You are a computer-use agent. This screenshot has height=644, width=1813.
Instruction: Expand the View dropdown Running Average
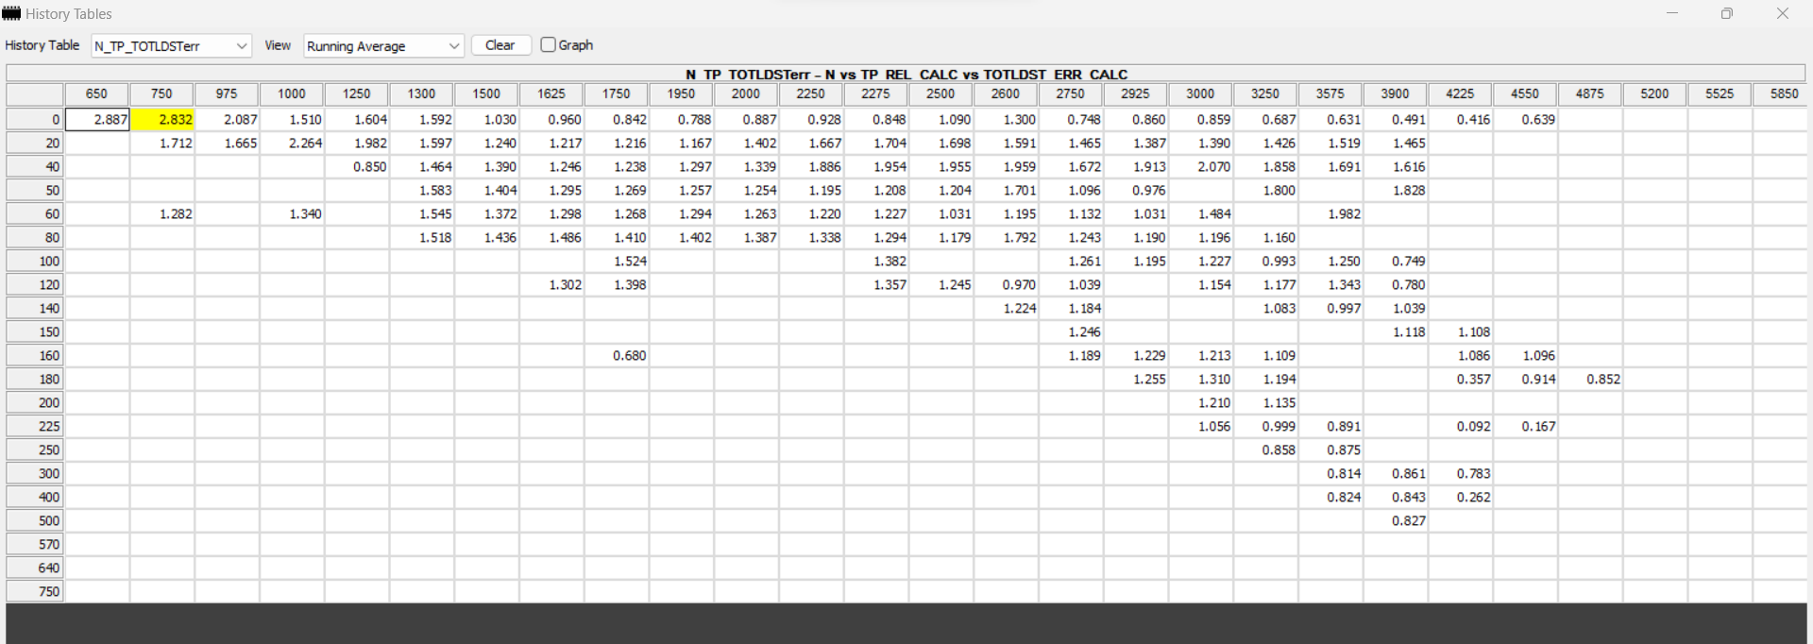(x=383, y=45)
